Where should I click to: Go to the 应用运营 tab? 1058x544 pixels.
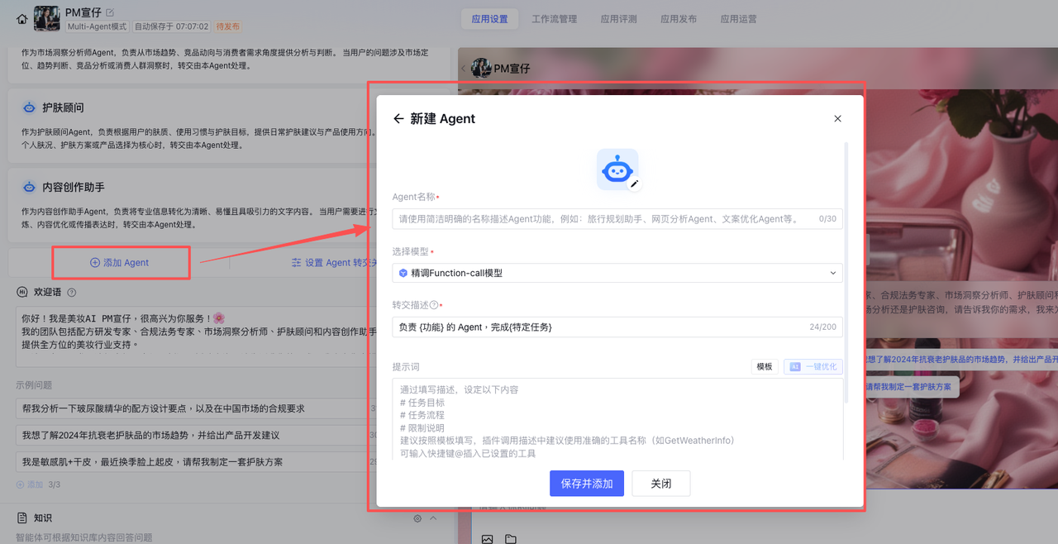pos(738,19)
